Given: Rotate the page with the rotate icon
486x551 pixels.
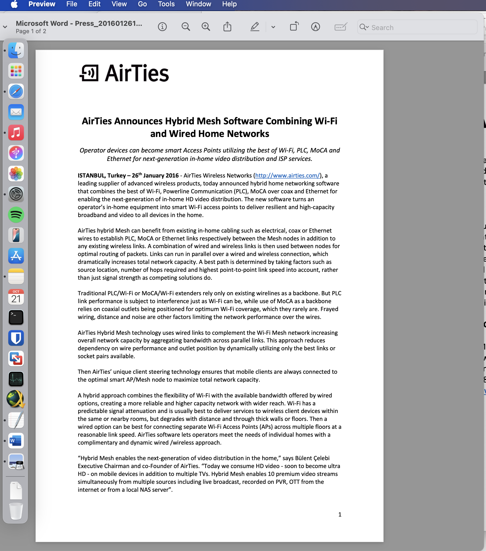Looking at the screenshot, I should [294, 27].
